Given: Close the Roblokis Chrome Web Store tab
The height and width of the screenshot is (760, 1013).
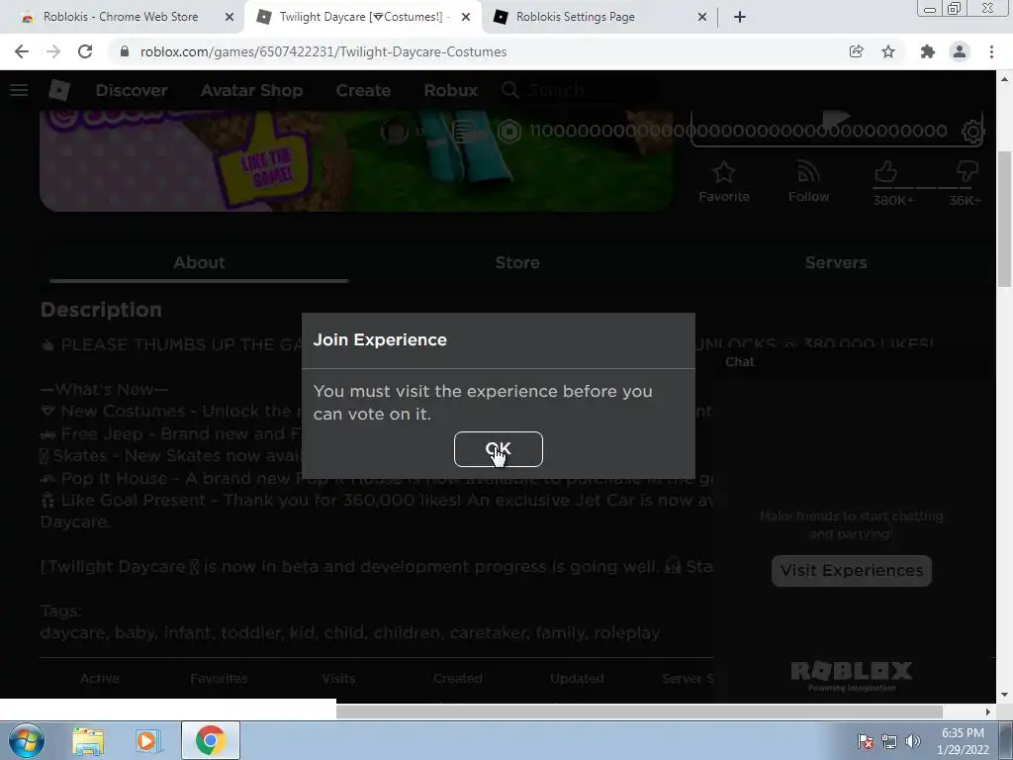Looking at the screenshot, I should [230, 17].
